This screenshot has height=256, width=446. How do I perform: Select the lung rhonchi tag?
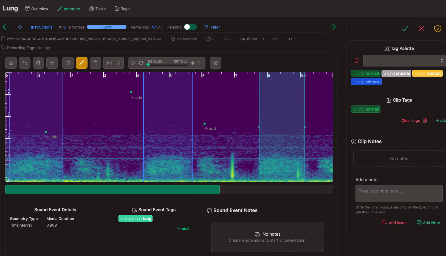point(427,73)
